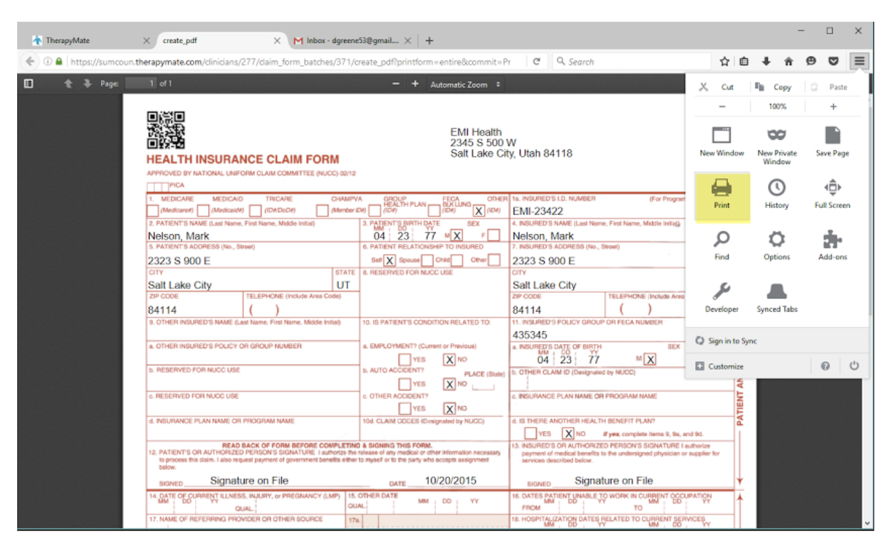The width and height of the screenshot is (896, 558).
Task: Check the Employment YES checkbox
Action: point(405,360)
